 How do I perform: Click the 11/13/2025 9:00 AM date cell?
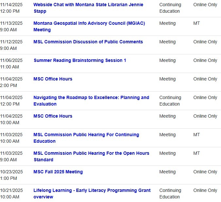(11, 27)
